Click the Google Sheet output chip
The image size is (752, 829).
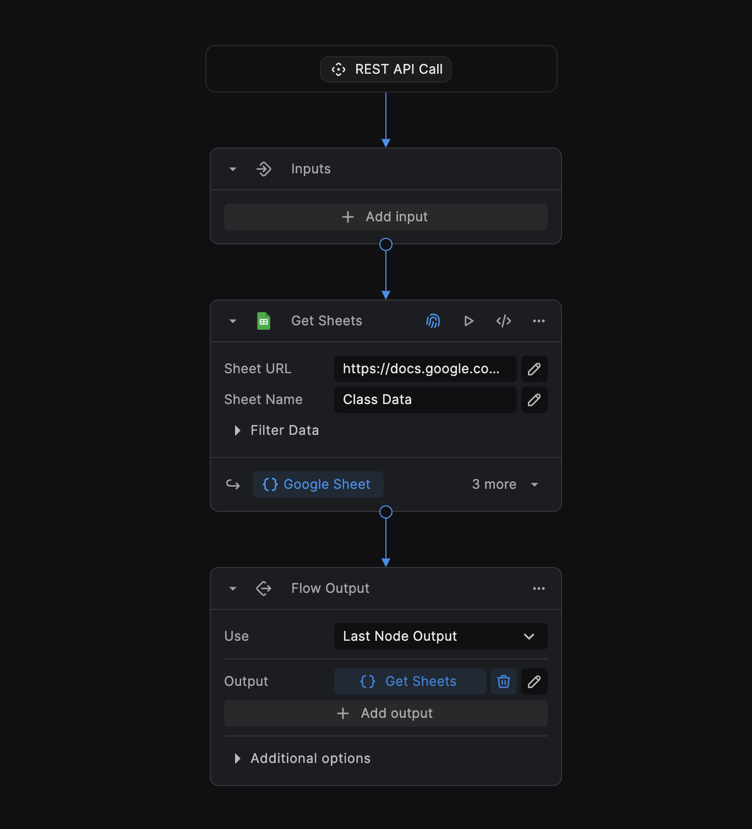tap(318, 484)
